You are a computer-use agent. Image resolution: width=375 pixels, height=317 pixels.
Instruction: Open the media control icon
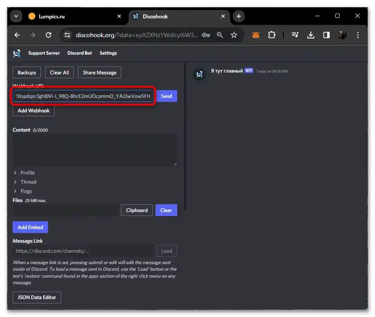[295, 35]
